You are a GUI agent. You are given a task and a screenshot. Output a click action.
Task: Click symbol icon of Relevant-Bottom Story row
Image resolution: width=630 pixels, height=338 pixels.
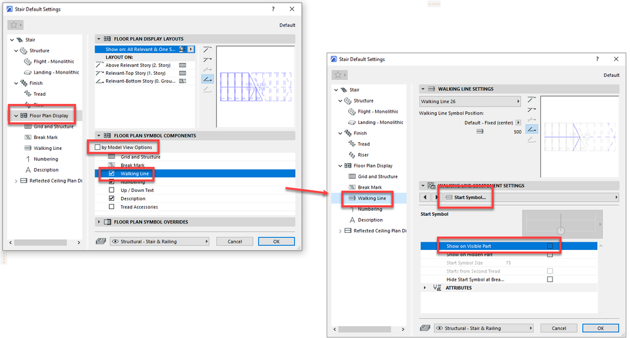point(182,81)
